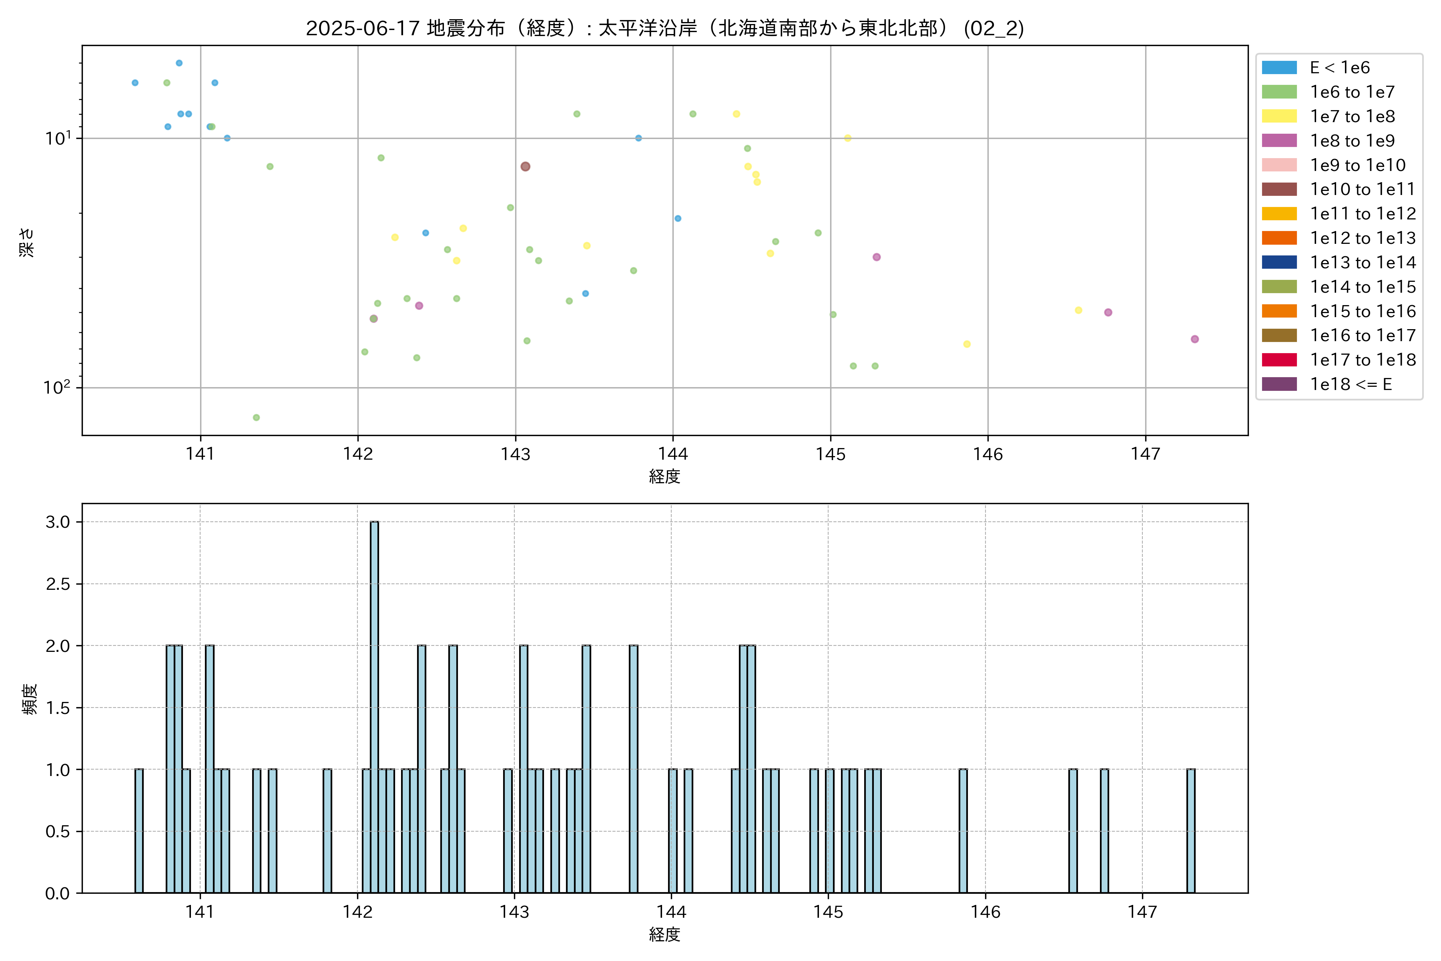The height and width of the screenshot is (961, 1441).
Task: Click the 1e13 to 1e14 legend label
Action: [x=1363, y=262]
